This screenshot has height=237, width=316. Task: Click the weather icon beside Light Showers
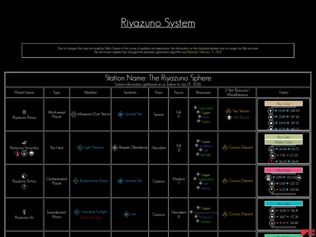point(80,147)
